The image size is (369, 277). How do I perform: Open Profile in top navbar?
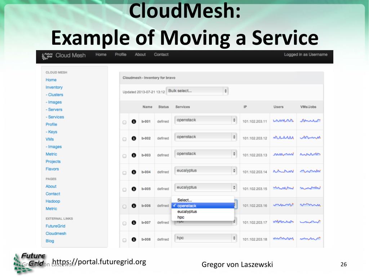coord(121,55)
